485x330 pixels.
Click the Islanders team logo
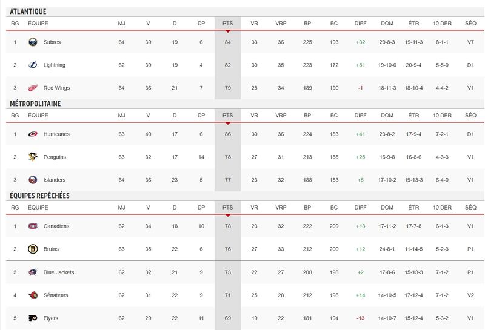[x=33, y=180]
